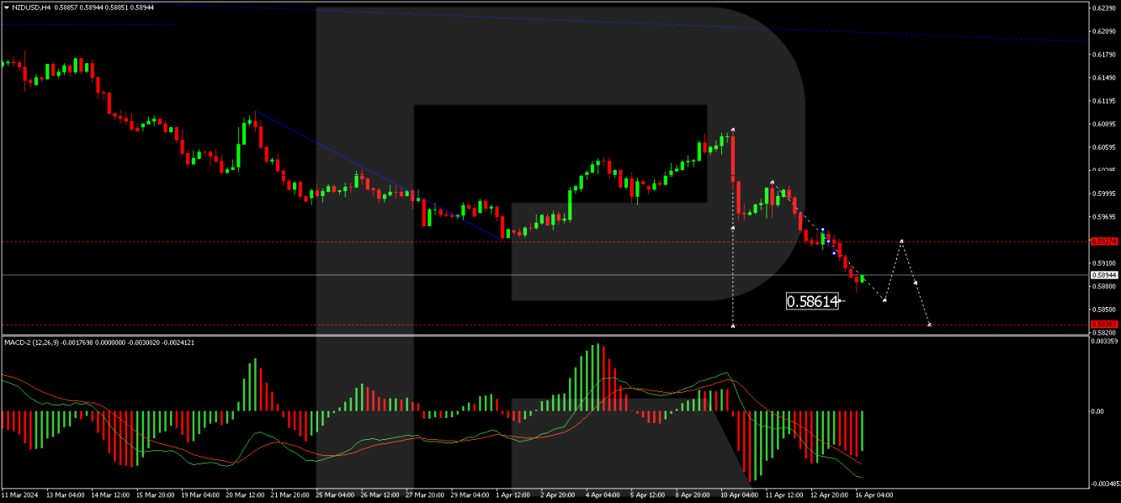Select the 0.58614 price label box
The height and width of the screenshot is (503, 1121).
[x=812, y=301]
